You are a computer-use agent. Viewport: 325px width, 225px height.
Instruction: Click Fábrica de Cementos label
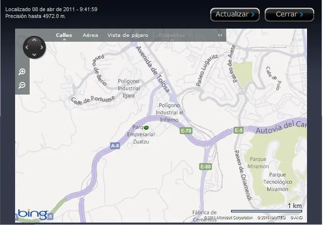tap(204, 216)
